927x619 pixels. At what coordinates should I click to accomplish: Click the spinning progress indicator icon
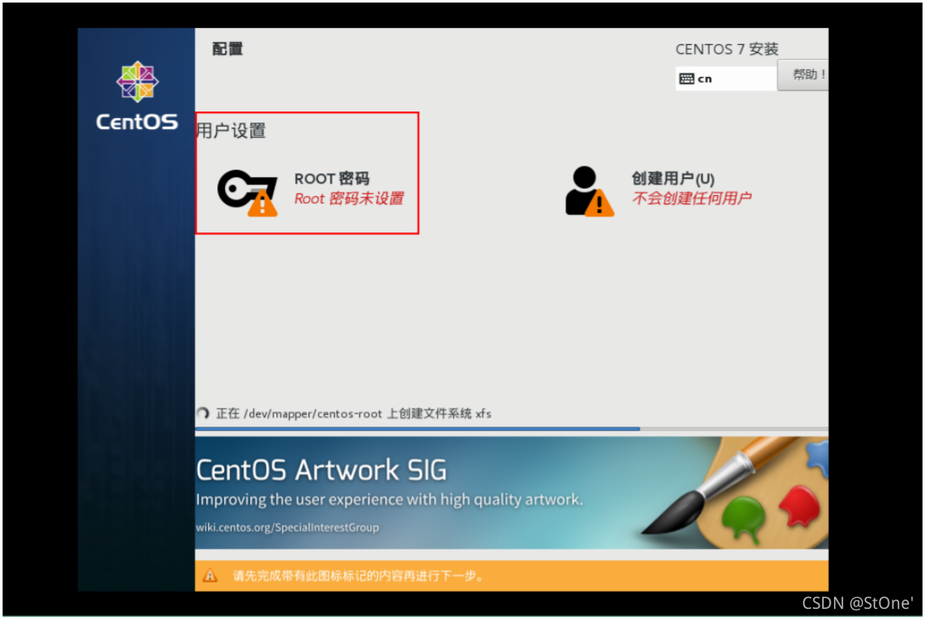[x=203, y=413]
